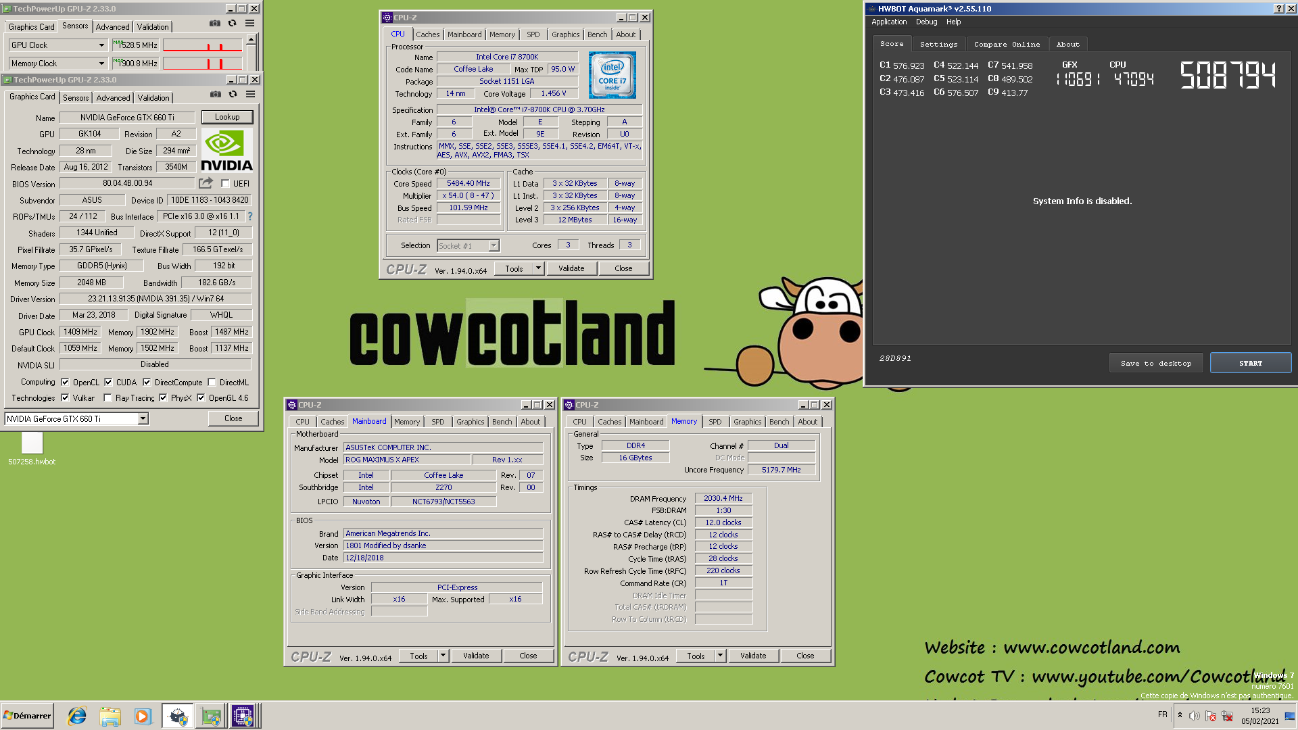Click Bus Interface question mark icon
1298x730 pixels.
point(249,216)
